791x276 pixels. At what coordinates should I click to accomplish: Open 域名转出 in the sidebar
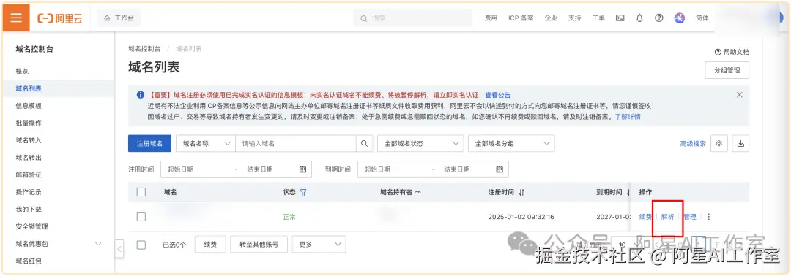(29, 158)
